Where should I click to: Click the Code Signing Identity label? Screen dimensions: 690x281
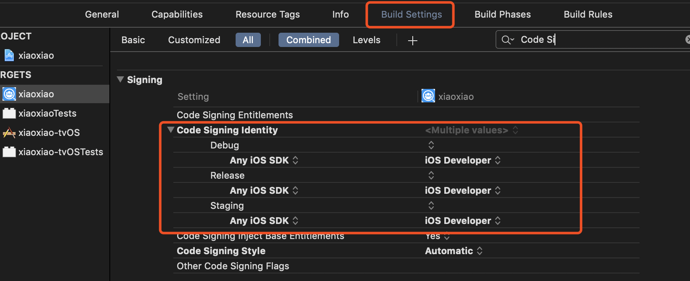click(227, 130)
